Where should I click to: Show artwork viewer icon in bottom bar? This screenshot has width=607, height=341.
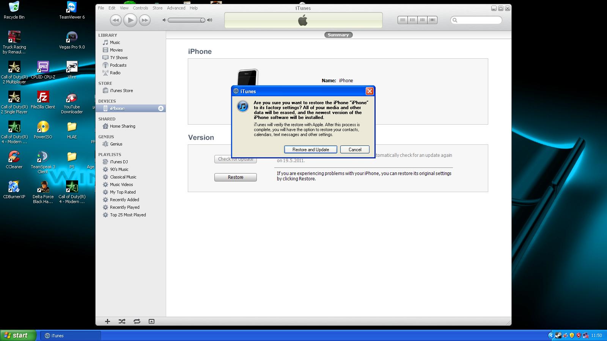coord(151,321)
